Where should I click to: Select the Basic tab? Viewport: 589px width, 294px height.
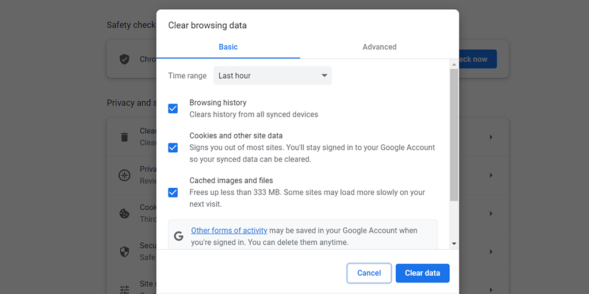[228, 47]
